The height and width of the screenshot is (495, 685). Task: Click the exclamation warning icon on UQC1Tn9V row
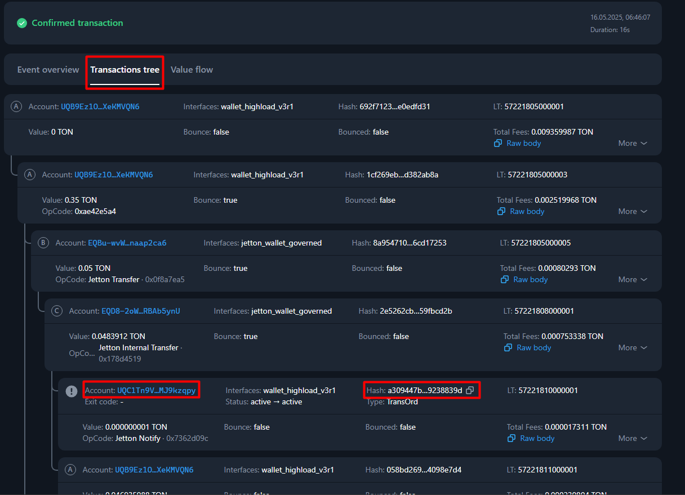pyautogui.click(x=72, y=391)
